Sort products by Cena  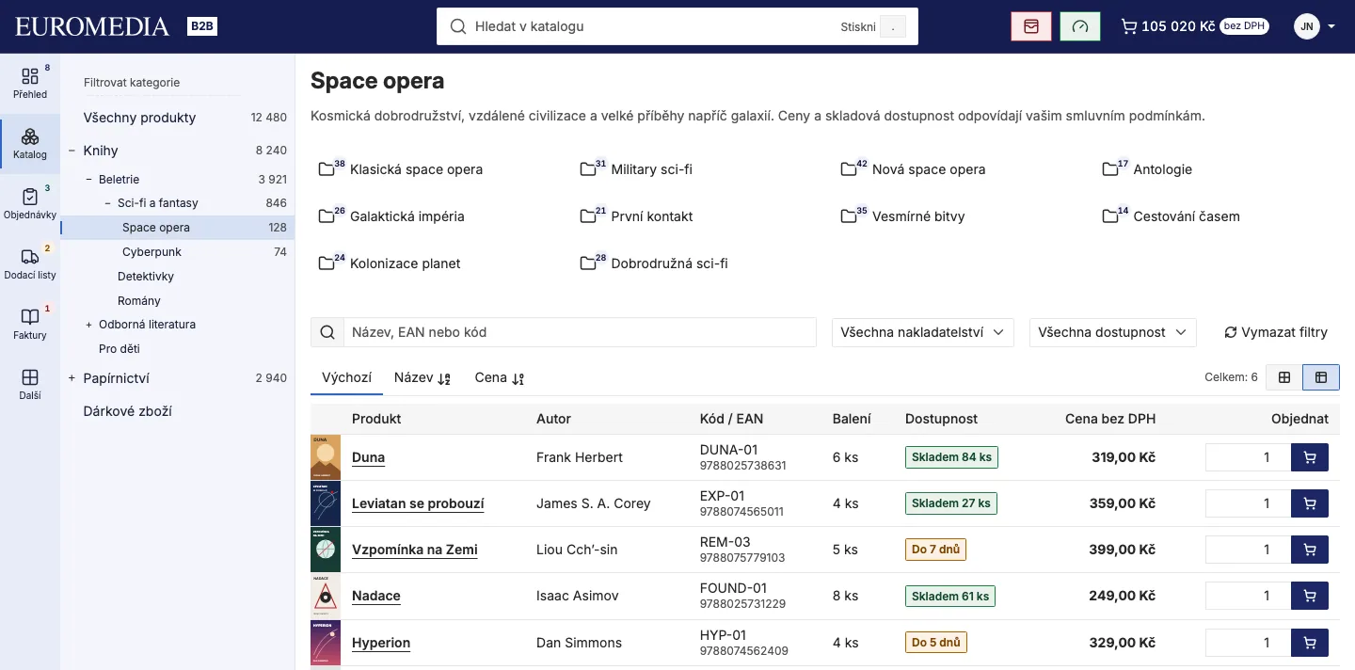pos(500,377)
